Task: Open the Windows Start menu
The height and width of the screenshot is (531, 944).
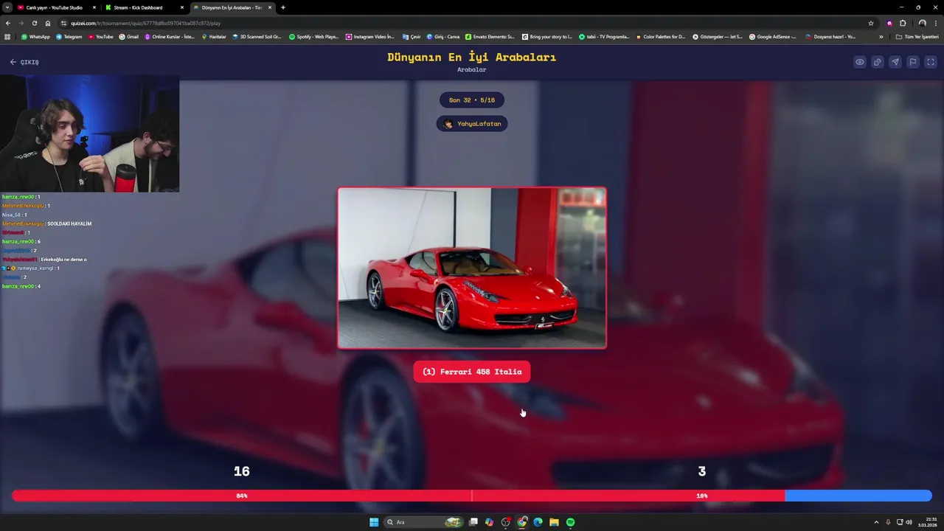Action: [374, 522]
